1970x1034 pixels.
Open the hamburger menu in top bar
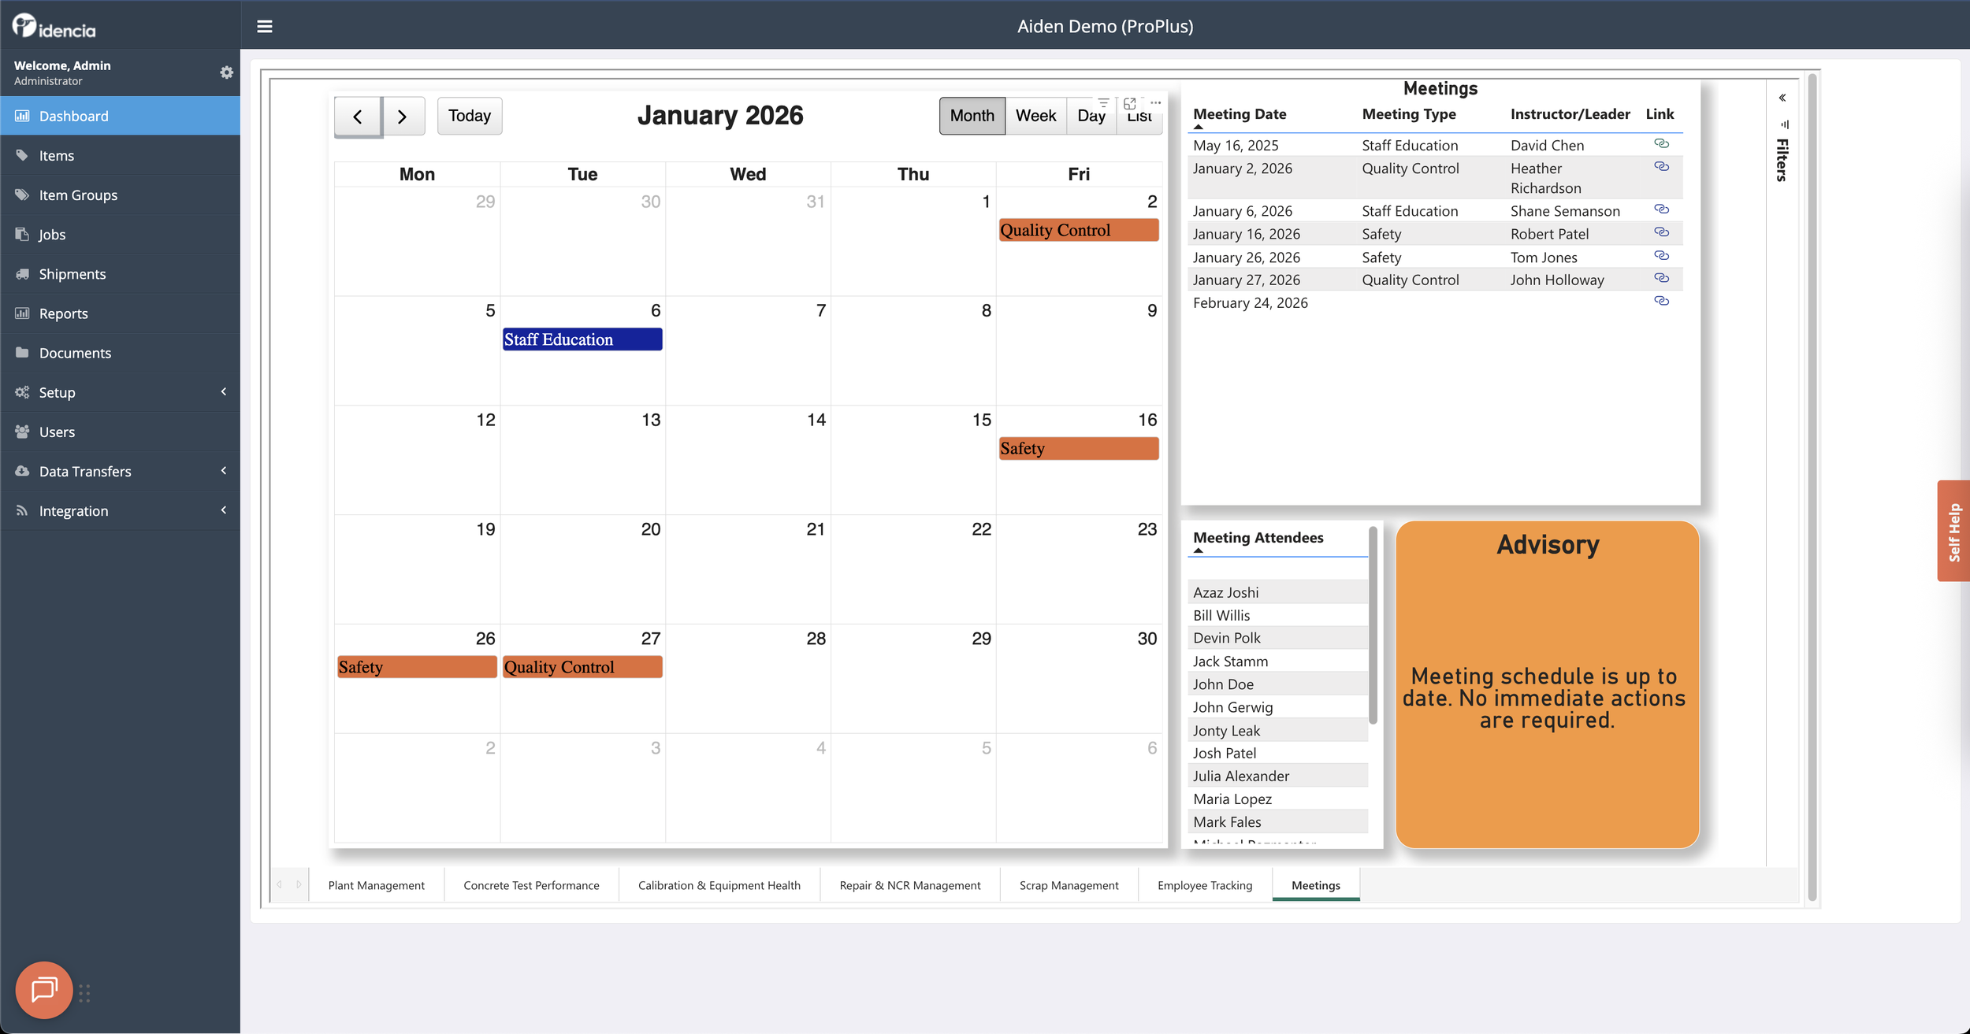[x=265, y=26]
